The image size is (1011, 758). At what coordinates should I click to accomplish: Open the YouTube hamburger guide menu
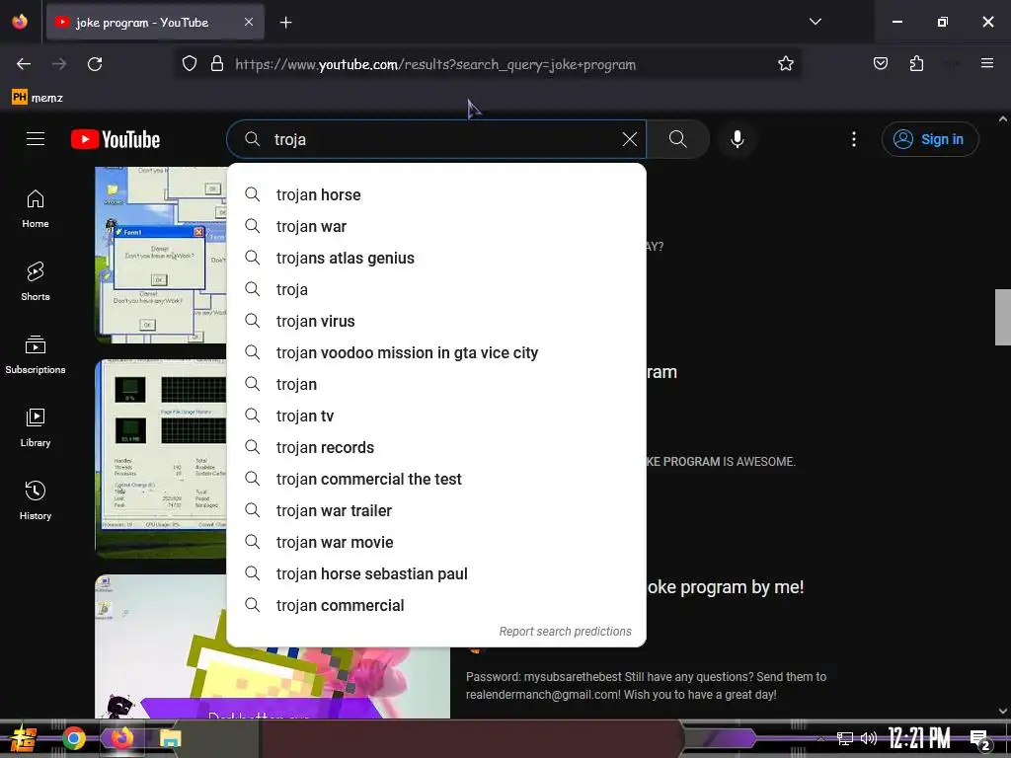[x=36, y=139]
